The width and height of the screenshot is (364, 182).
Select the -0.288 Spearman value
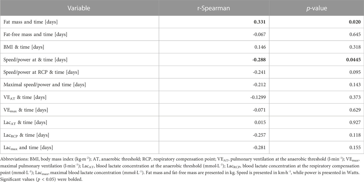[x=259, y=60]
